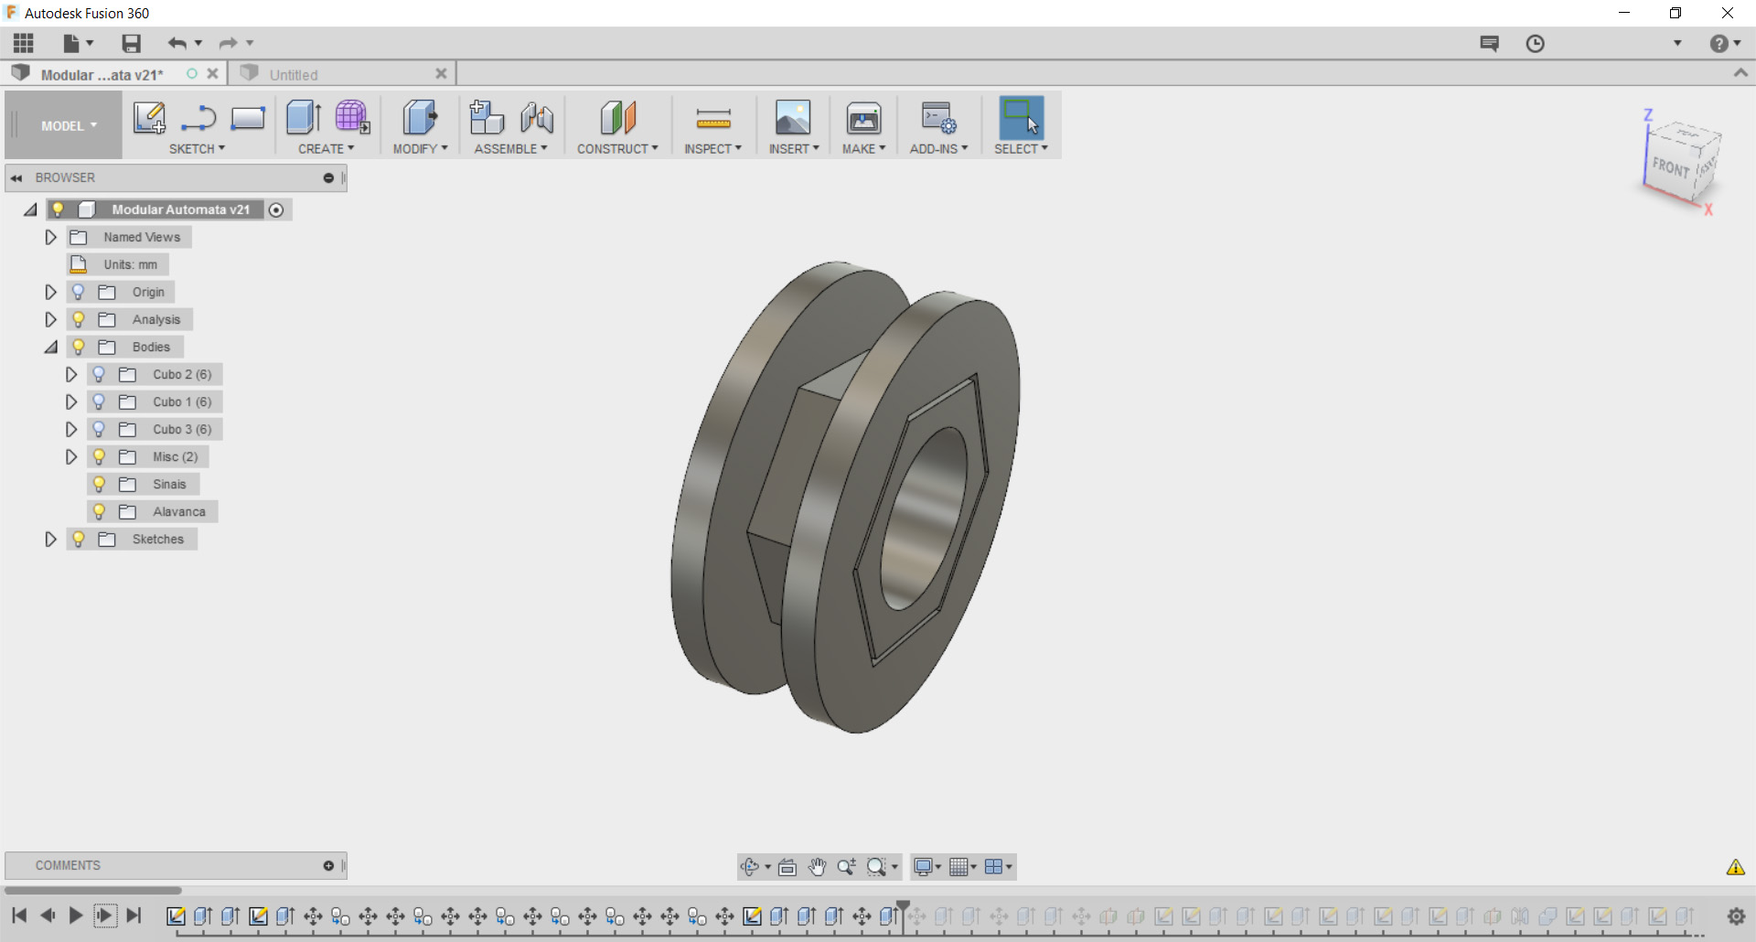Image resolution: width=1756 pixels, height=942 pixels.
Task: Click the Zoom navigation tool
Action: click(847, 867)
